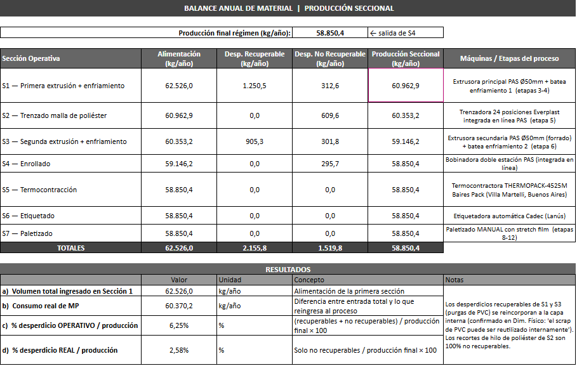Image resolution: width=577 pixels, height=366 pixels.
Task: Click the BALANCE ANUAL DE MATERIAL title banner
Action: coord(288,8)
